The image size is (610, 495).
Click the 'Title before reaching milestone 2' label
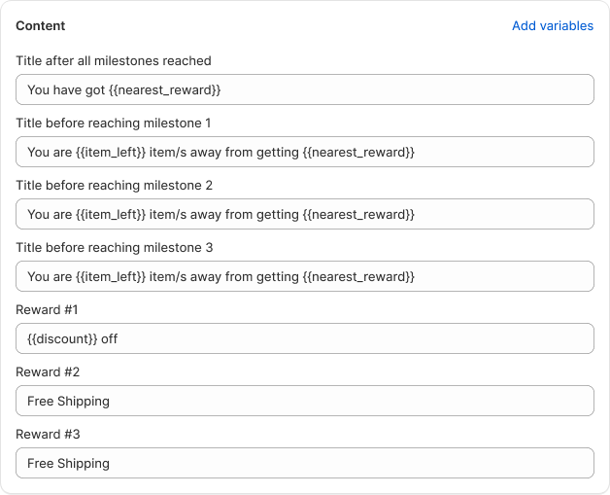pos(114,185)
